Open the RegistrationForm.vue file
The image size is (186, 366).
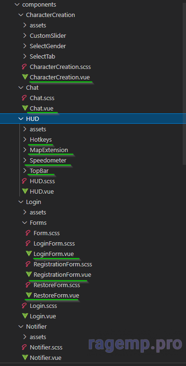click(62, 275)
